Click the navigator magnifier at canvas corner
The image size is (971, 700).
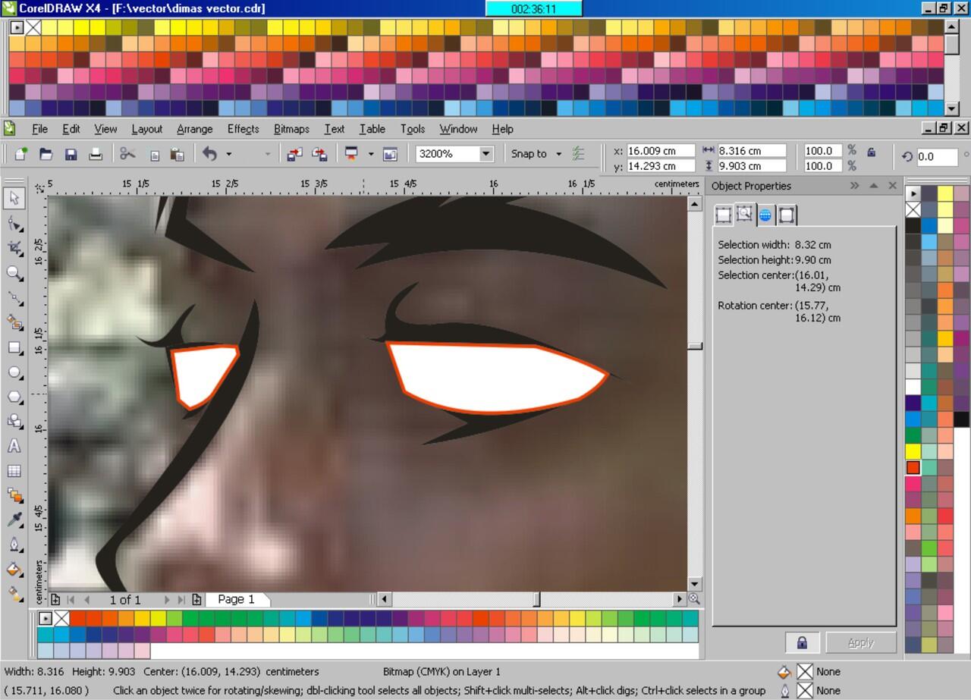pyautogui.click(x=694, y=599)
